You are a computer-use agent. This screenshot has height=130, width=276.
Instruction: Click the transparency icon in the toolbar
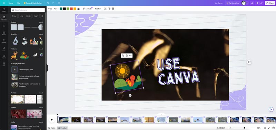click(x=106, y=9)
